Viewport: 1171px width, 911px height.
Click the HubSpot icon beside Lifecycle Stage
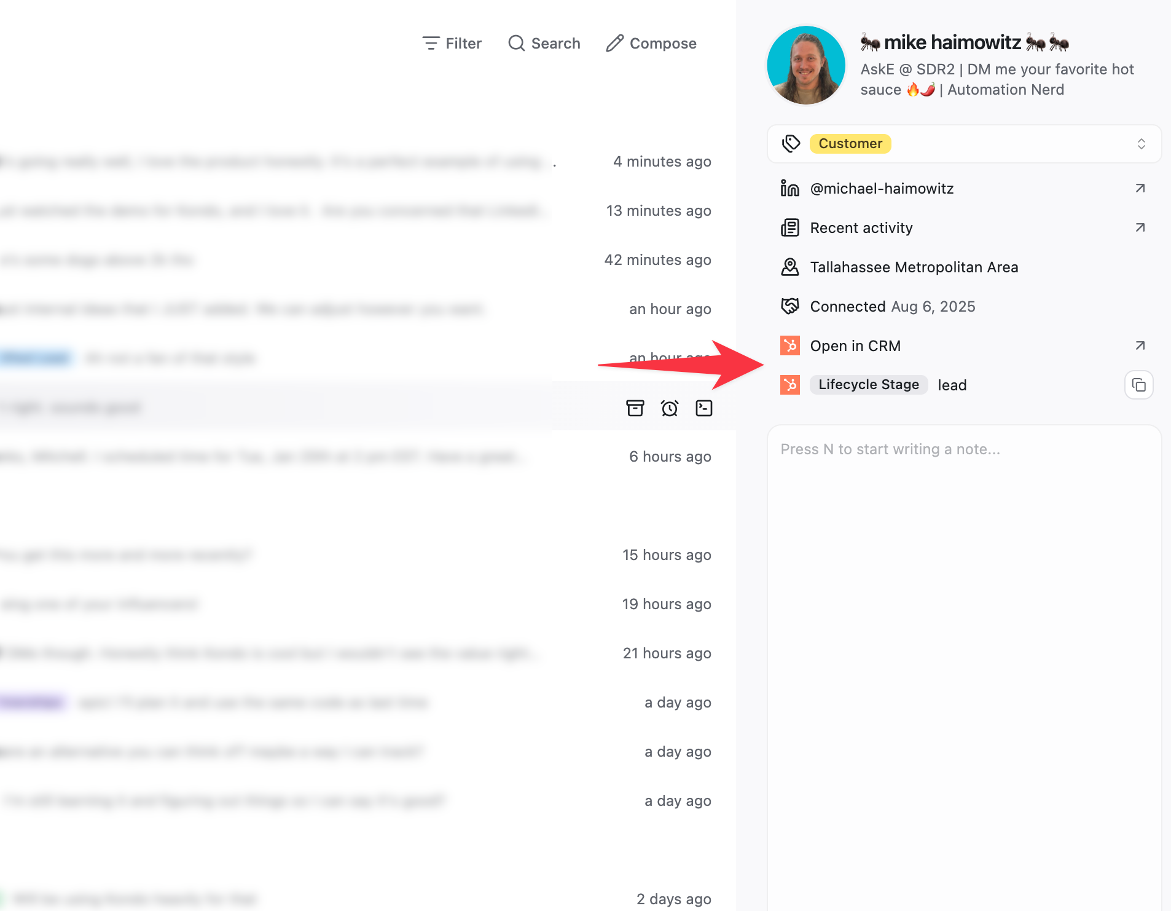(x=789, y=385)
